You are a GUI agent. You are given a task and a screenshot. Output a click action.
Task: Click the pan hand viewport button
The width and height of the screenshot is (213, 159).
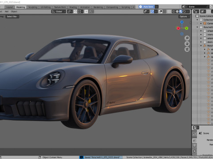coord(187,44)
